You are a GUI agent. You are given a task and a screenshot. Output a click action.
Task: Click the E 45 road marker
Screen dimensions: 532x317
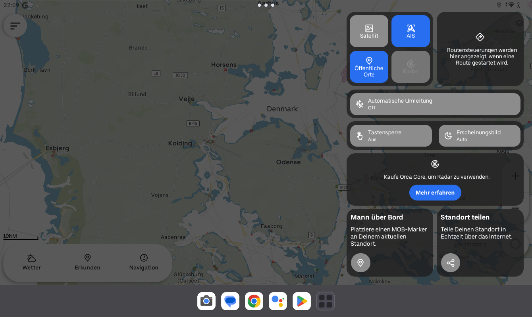pos(193,124)
